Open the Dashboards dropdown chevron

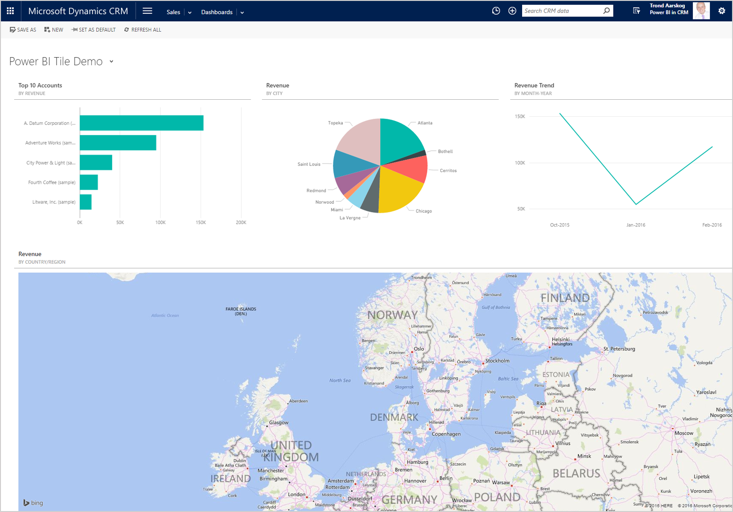pos(242,12)
